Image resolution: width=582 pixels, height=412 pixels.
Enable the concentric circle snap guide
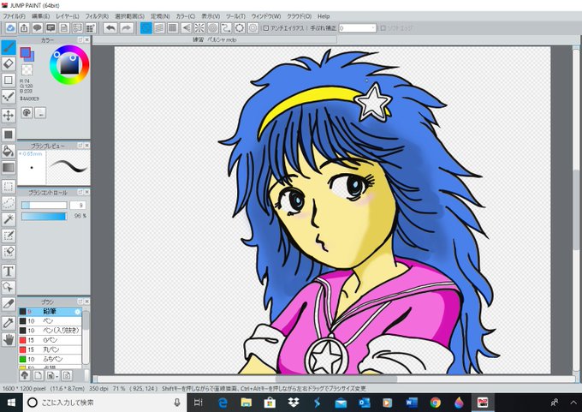click(212, 28)
